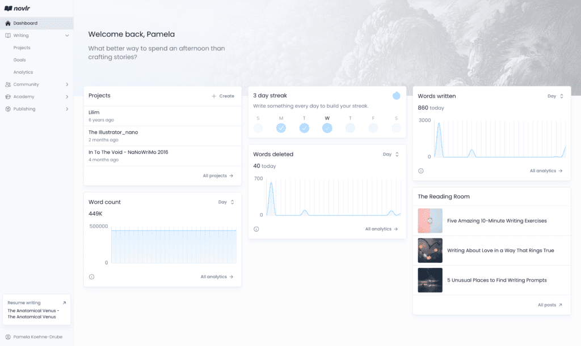The height and width of the screenshot is (346, 581).
Task: Click the Resume writing arrow icon
Action: [65, 303]
